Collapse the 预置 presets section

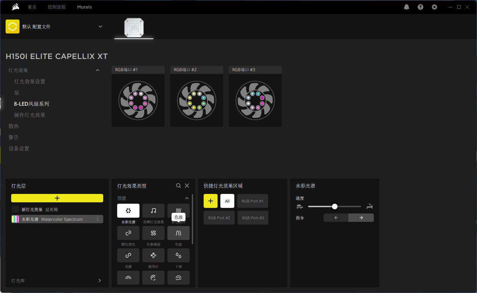coord(187,198)
